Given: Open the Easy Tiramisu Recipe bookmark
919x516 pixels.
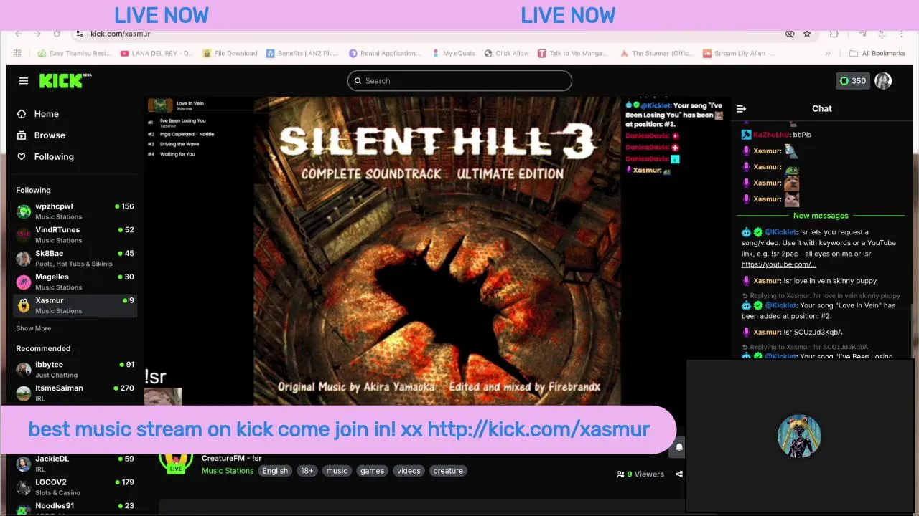Looking at the screenshot, I should (x=75, y=54).
